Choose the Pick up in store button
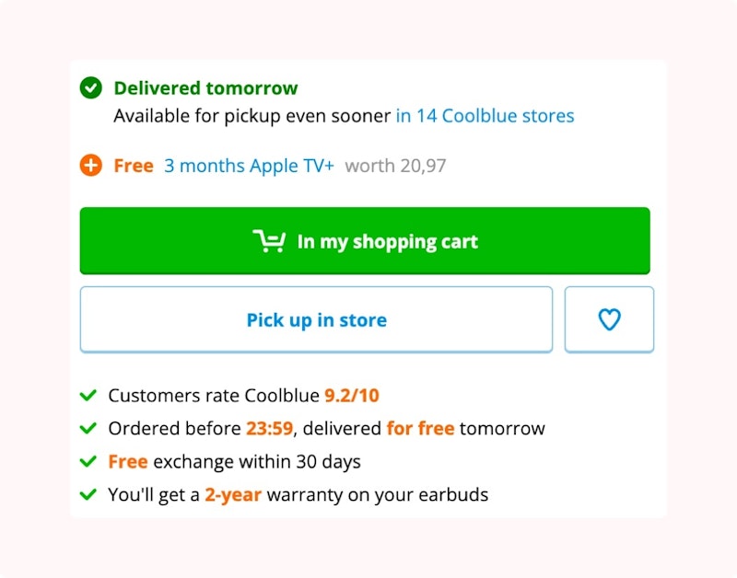The image size is (737, 578). pos(316,320)
